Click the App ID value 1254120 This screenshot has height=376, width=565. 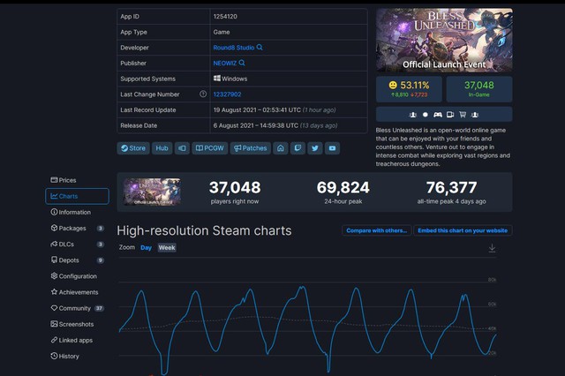225,17
